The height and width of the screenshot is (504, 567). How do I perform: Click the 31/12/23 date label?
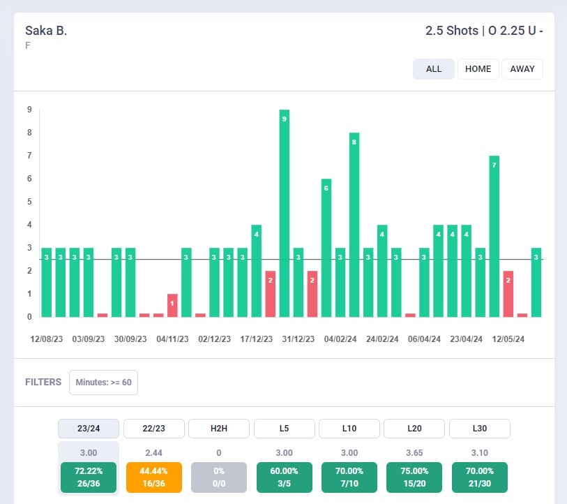[298, 339]
